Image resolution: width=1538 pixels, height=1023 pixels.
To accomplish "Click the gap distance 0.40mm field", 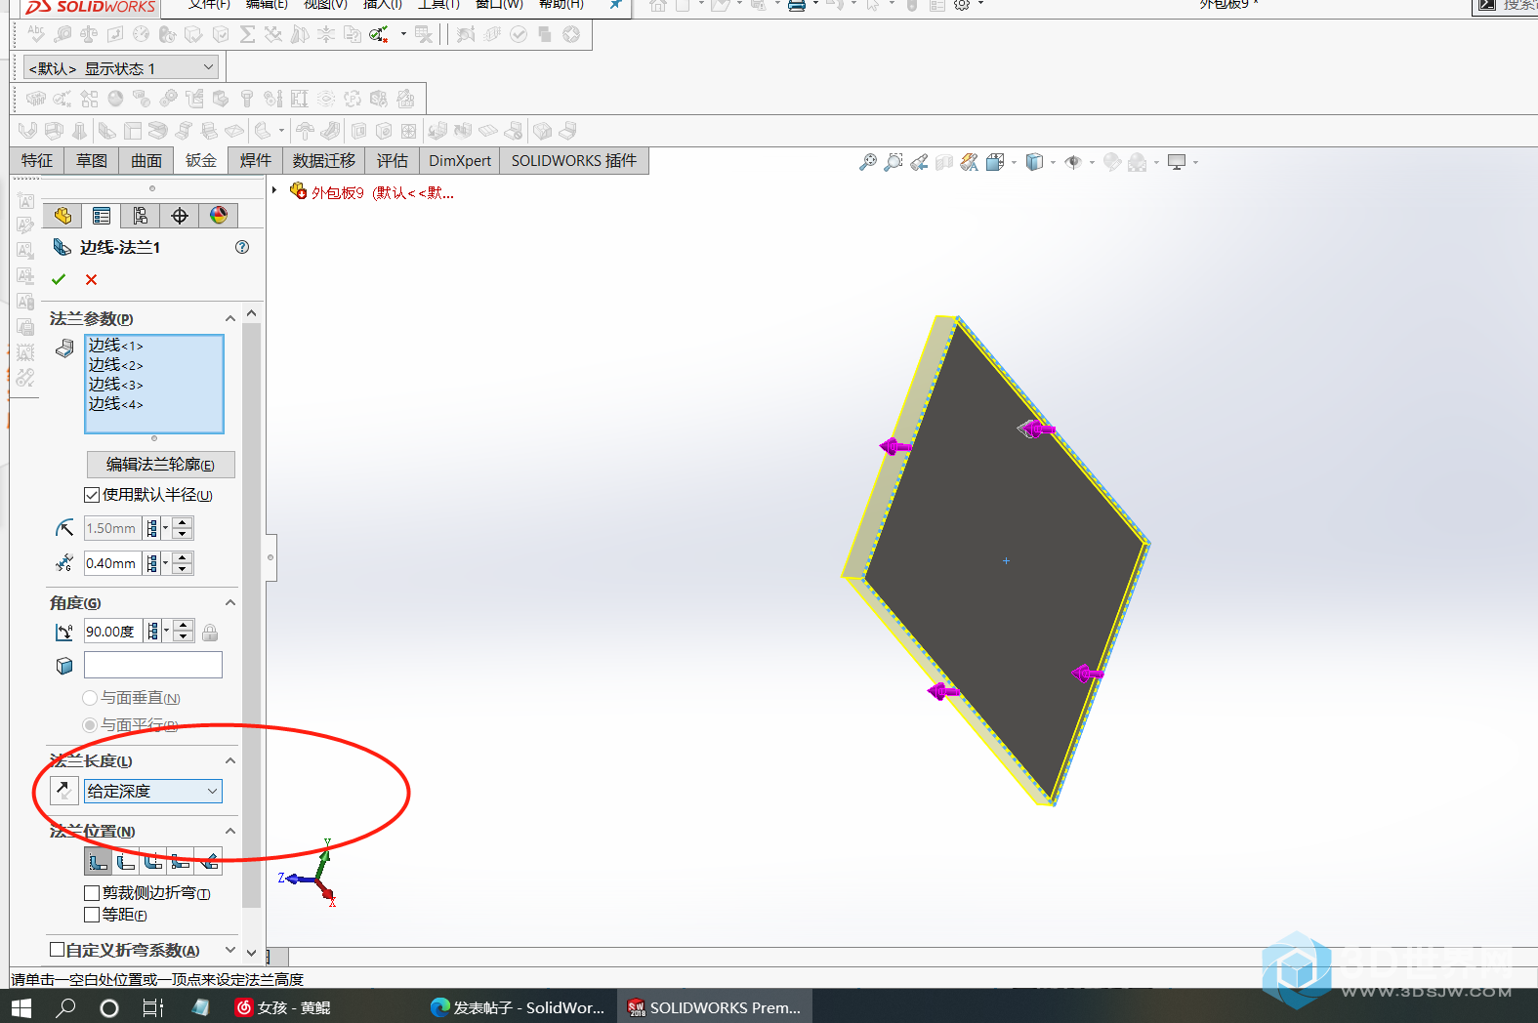I will click(x=112, y=563).
